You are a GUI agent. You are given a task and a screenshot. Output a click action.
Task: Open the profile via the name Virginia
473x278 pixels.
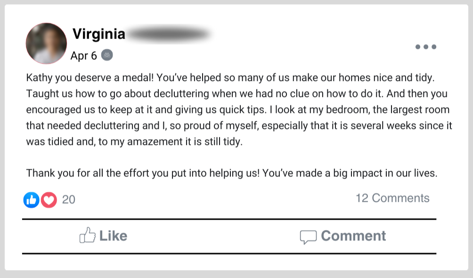(99, 34)
